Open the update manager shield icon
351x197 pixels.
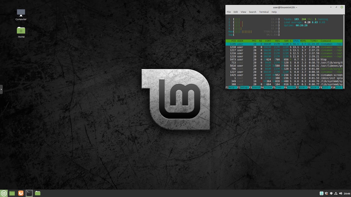click(326, 193)
